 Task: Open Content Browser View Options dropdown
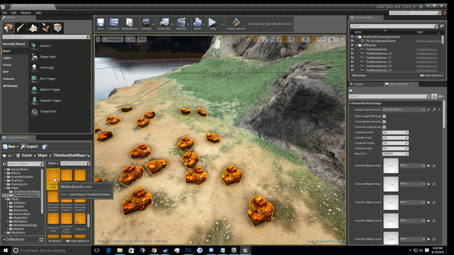pyautogui.click(x=78, y=241)
